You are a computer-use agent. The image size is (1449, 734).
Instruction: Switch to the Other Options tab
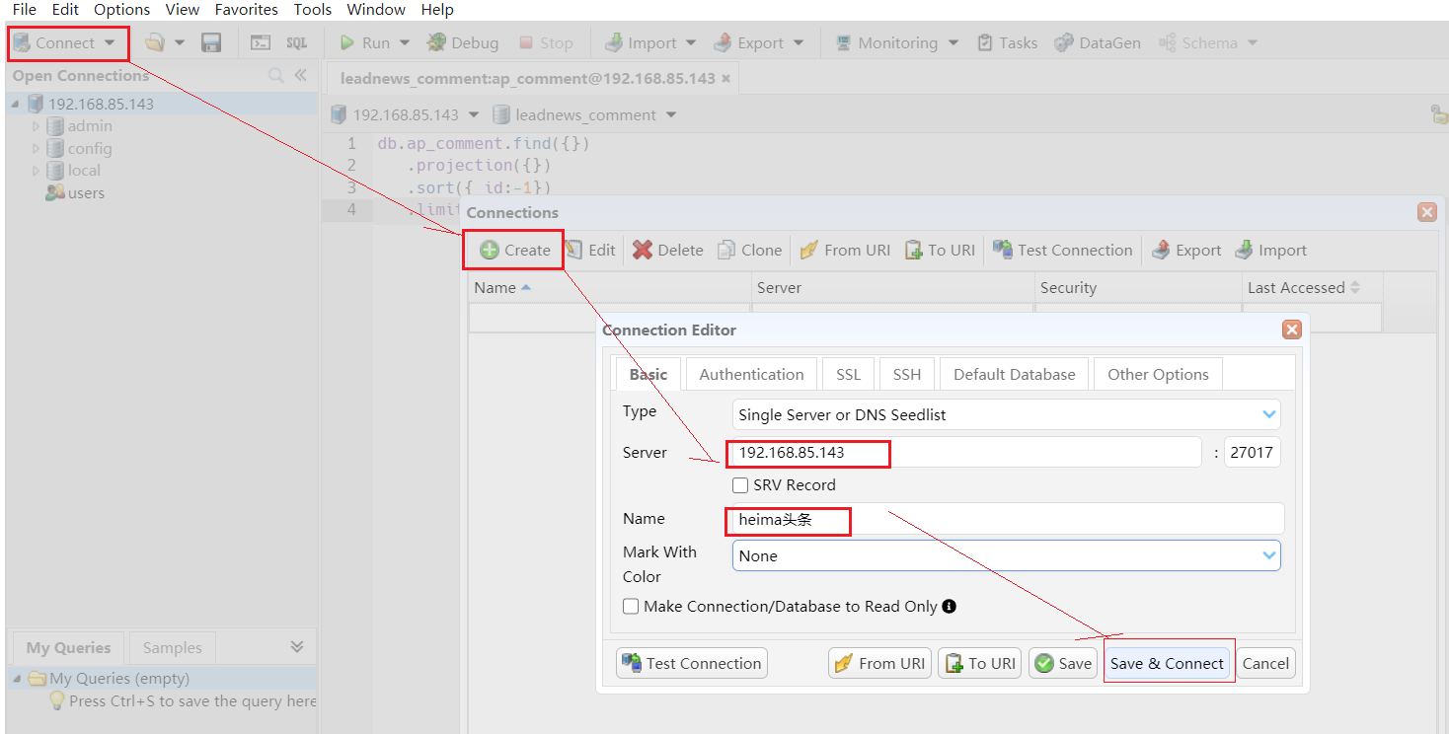(1158, 375)
